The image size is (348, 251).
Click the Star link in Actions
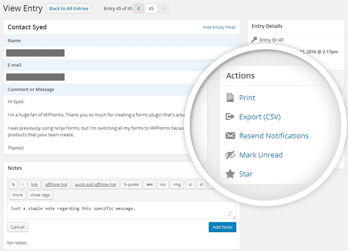click(246, 174)
